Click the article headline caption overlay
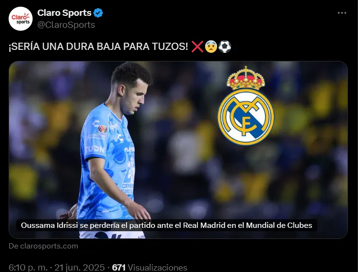 pos(166,225)
